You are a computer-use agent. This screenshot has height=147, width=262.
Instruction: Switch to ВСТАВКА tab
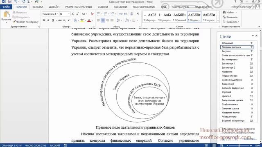[38, 7]
